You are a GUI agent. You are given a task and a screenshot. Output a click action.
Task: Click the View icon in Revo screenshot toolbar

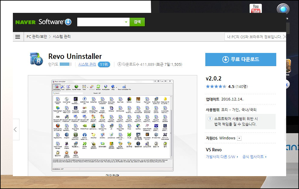84,87
